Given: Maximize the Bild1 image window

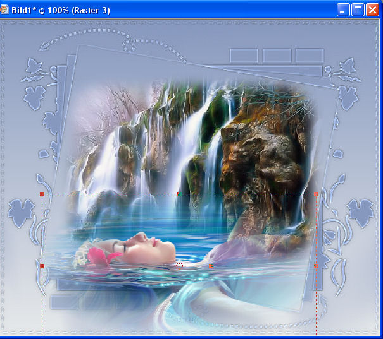Looking at the screenshot, I should point(358,9).
